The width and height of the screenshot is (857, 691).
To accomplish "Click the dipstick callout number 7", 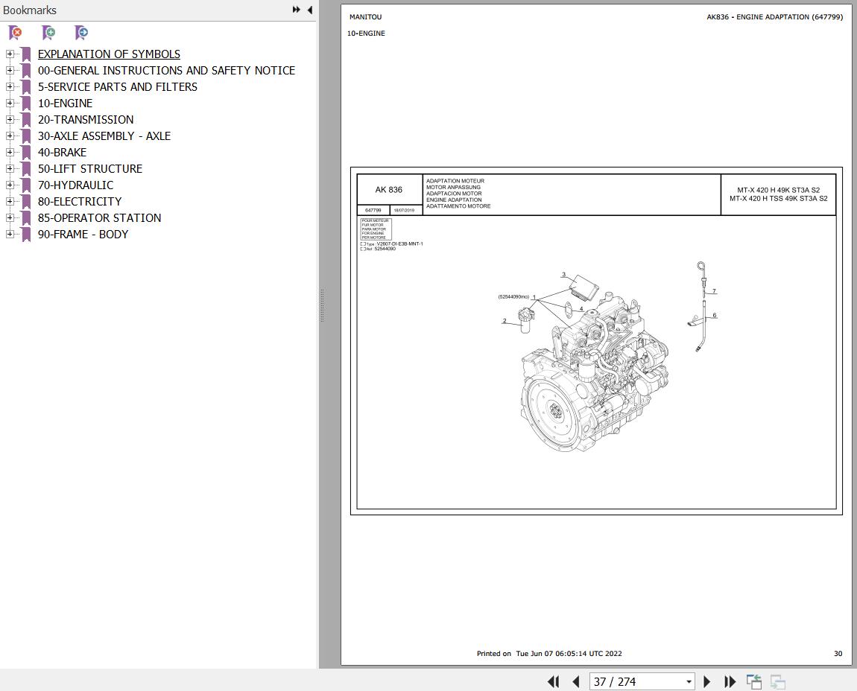I will pyautogui.click(x=714, y=291).
